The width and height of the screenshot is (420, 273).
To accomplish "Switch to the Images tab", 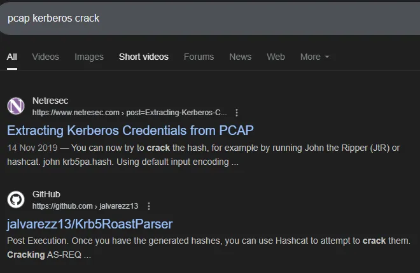I will pyautogui.click(x=89, y=57).
